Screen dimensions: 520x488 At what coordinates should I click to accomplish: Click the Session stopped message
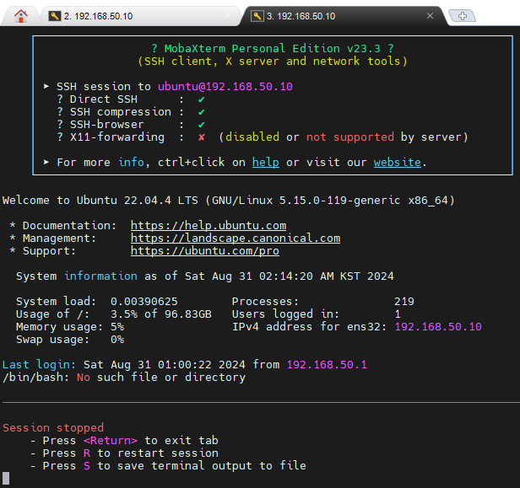pyautogui.click(x=53, y=428)
